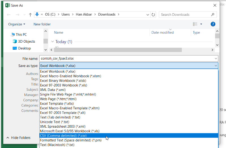Sort files by Date modified column
This screenshot has height=148, width=226.
click(x=163, y=32)
